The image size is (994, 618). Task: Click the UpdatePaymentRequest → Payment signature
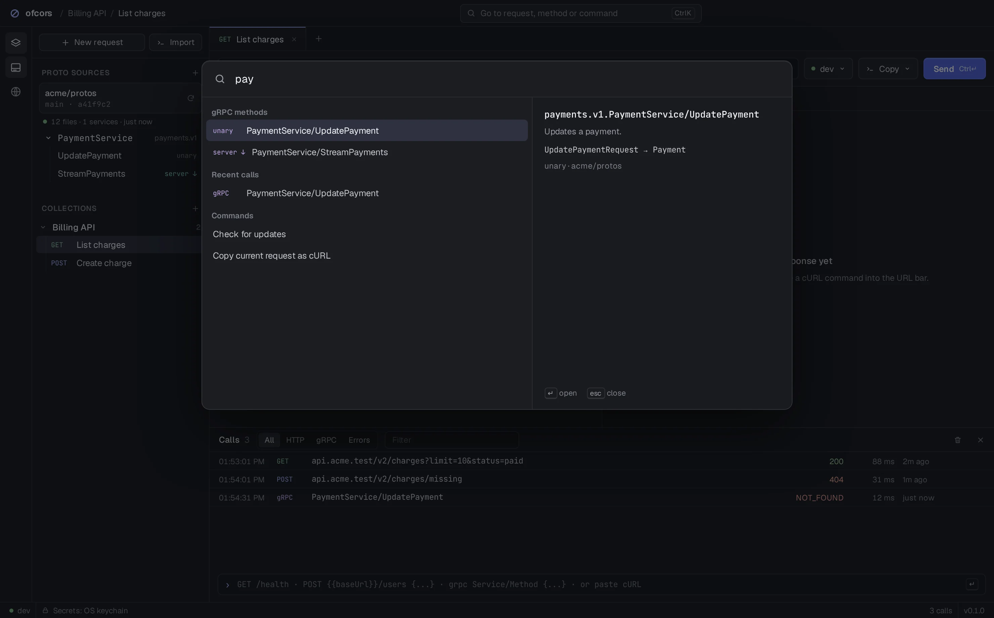click(615, 149)
